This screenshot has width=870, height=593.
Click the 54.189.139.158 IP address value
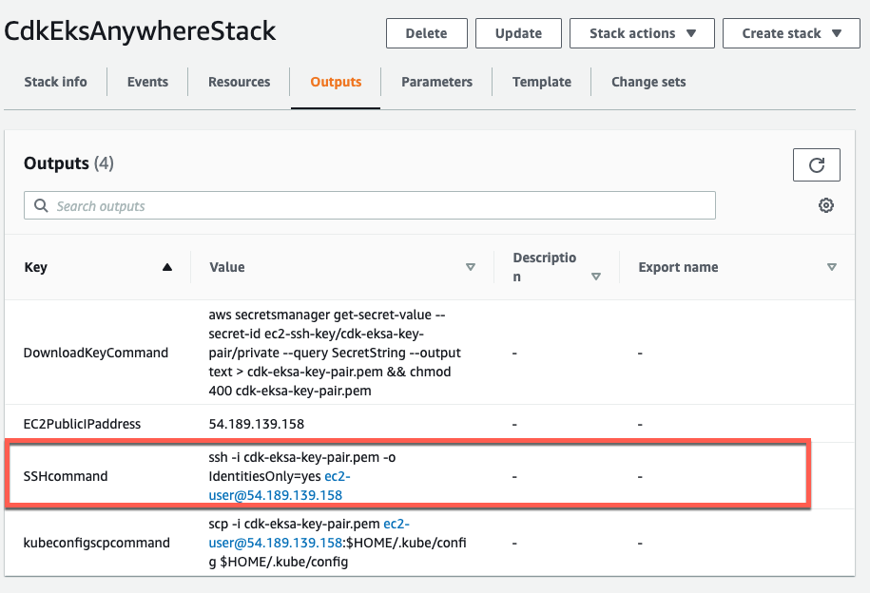[x=257, y=424]
